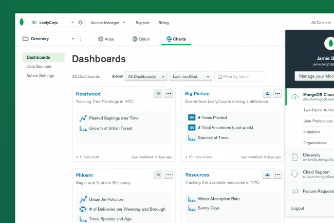Click Big Picture shared users icon

point(267,93)
